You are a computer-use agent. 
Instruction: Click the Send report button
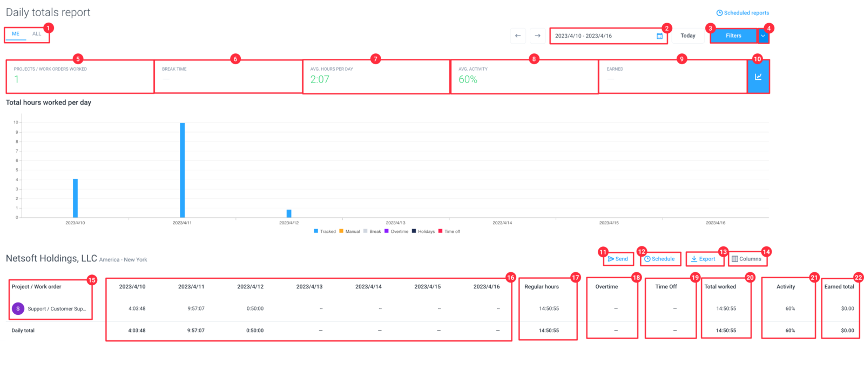(618, 259)
